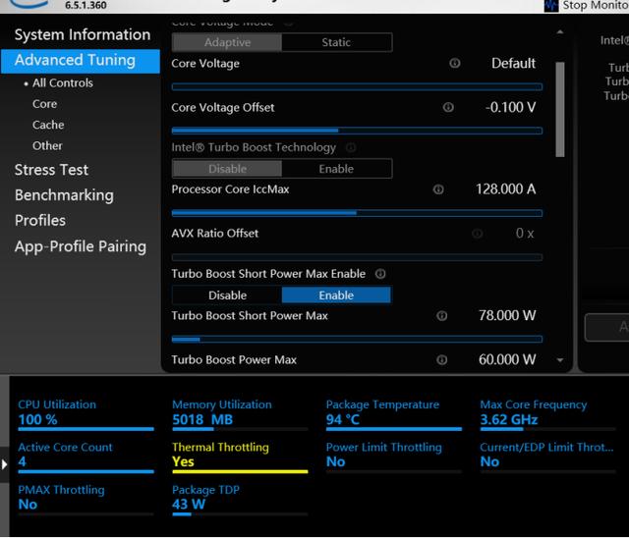Screen dimensions: 629x538
Task: Click info icon next to Core Voltage Offset
Action: (x=448, y=107)
